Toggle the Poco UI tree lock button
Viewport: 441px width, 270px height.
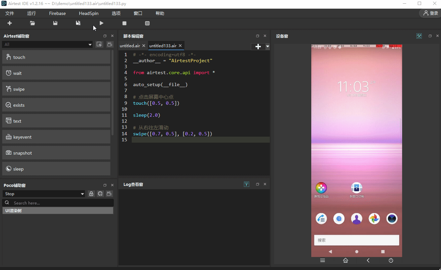(x=91, y=194)
